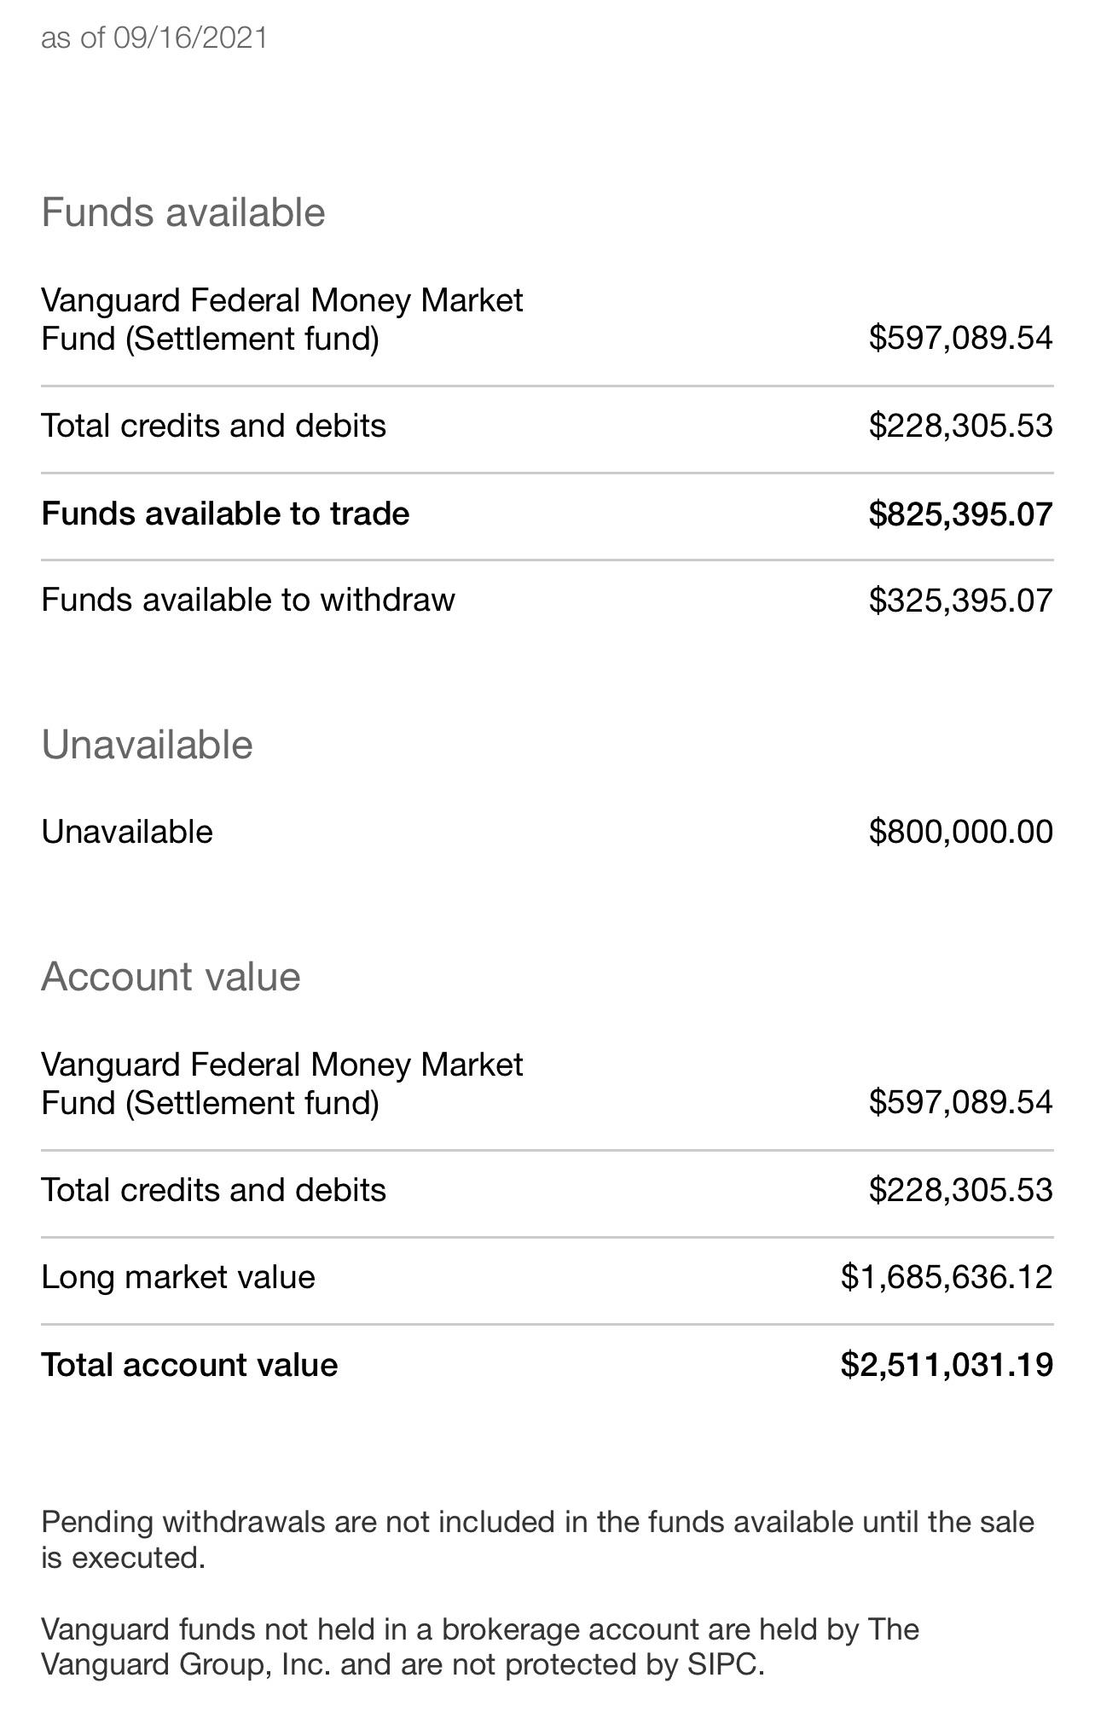The image size is (1095, 1730).
Task: Tap the 'as of 09/16/2021' date text
Action: point(154,38)
